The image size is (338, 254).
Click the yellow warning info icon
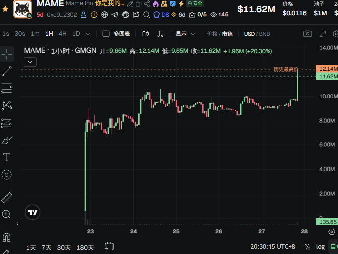pyautogui.click(x=94, y=15)
